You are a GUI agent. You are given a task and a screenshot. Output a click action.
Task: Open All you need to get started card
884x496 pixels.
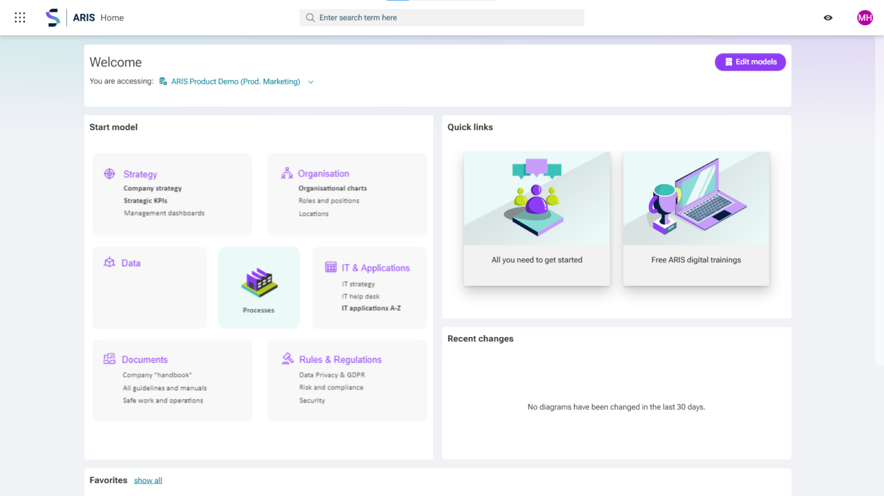tap(536, 218)
